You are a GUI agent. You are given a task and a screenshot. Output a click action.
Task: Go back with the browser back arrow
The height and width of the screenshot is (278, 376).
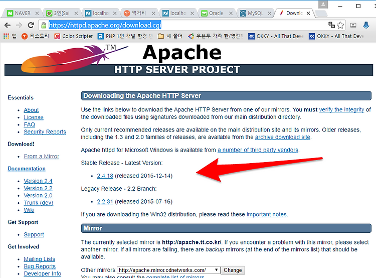[x=8, y=25]
